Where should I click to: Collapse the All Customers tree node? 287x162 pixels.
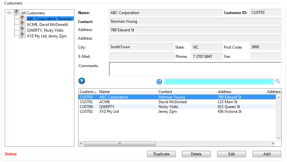[9, 13]
